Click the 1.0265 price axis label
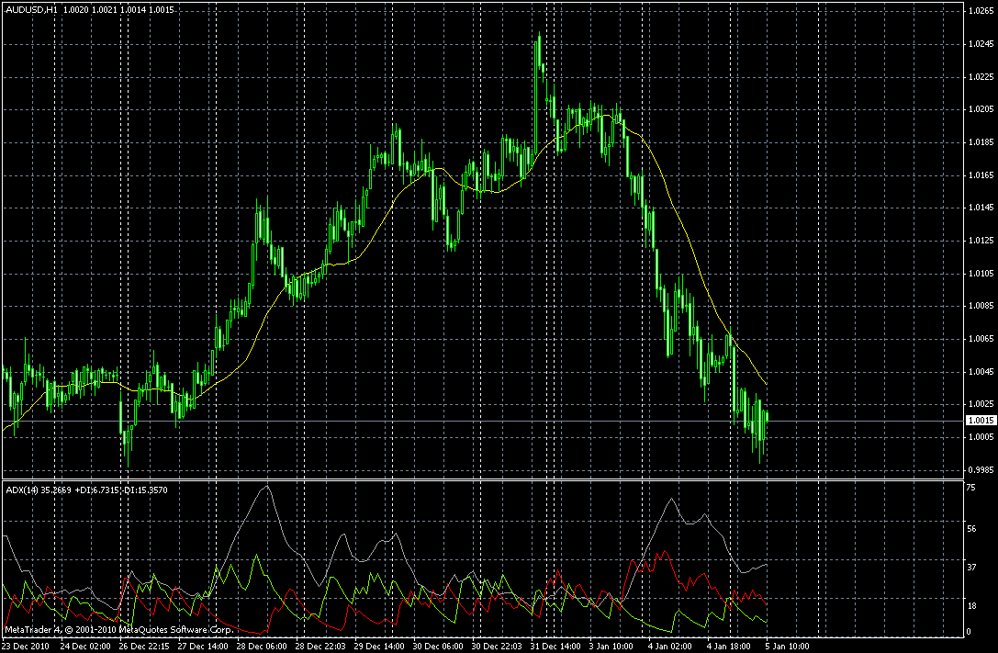This screenshot has width=998, height=653. tap(981, 11)
